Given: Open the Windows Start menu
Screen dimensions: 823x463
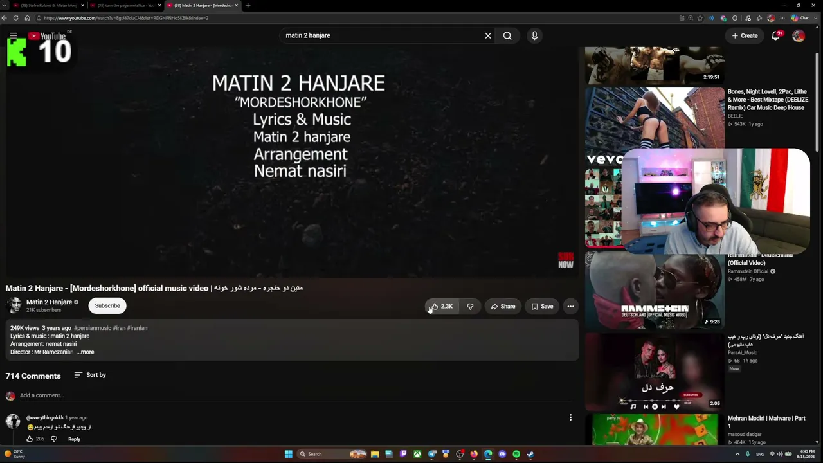Looking at the screenshot, I should click(289, 454).
